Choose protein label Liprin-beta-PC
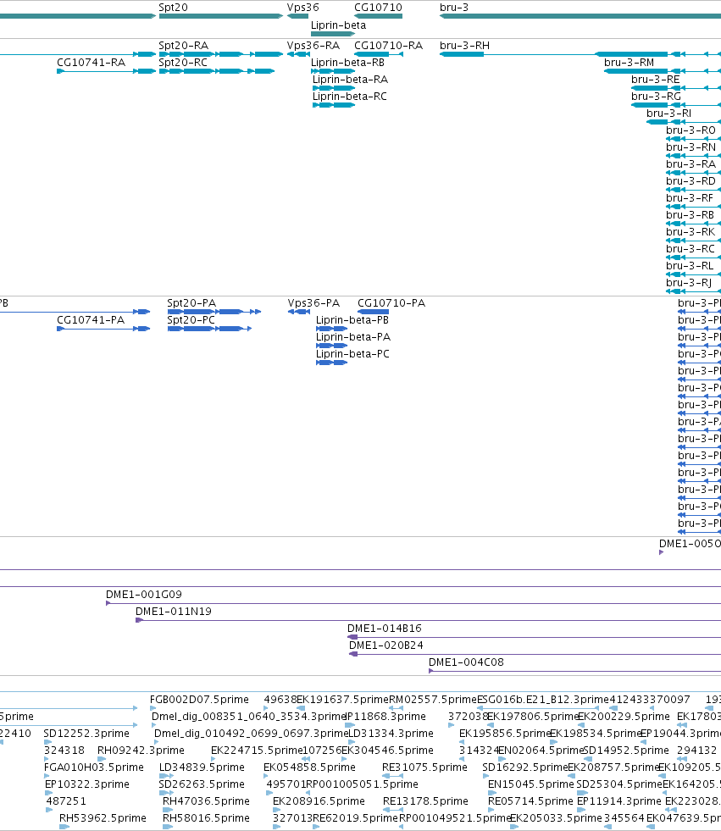The width and height of the screenshot is (721, 831). tap(352, 354)
